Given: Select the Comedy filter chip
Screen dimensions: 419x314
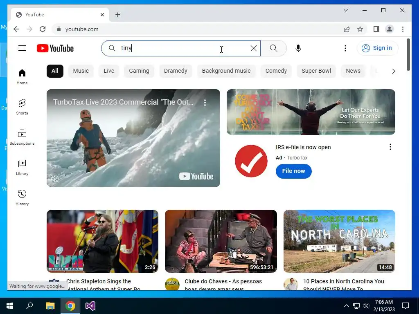Looking at the screenshot, I should click(276, 71).
